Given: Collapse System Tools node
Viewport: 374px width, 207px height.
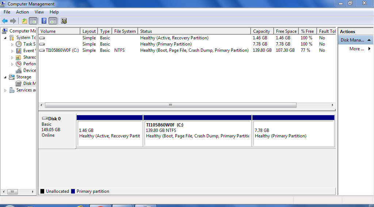Looking at the screenshot, I should [x=5, y=38].
